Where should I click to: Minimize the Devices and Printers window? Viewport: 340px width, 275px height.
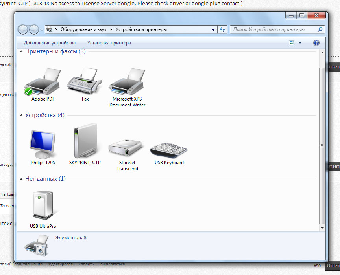pos(291,16)
